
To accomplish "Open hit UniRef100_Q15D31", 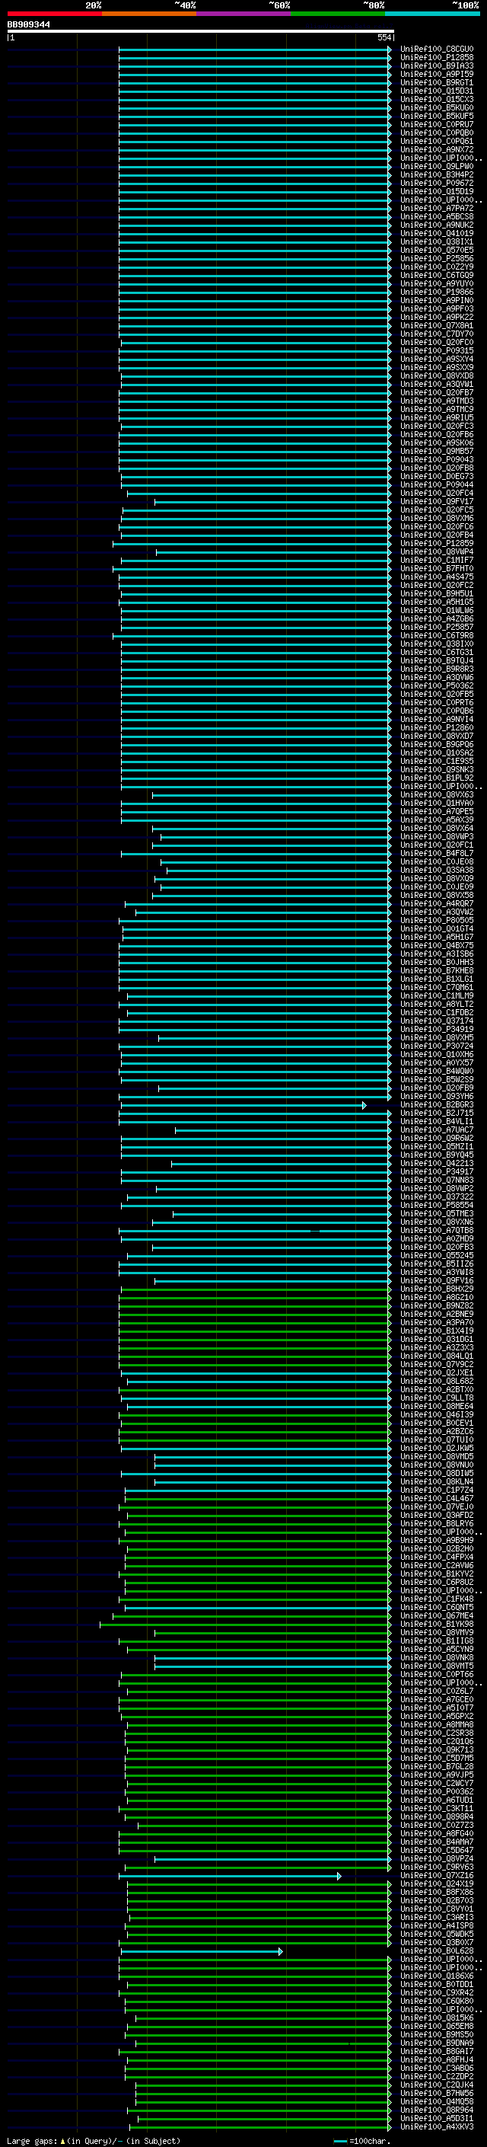I will (436, 91).
